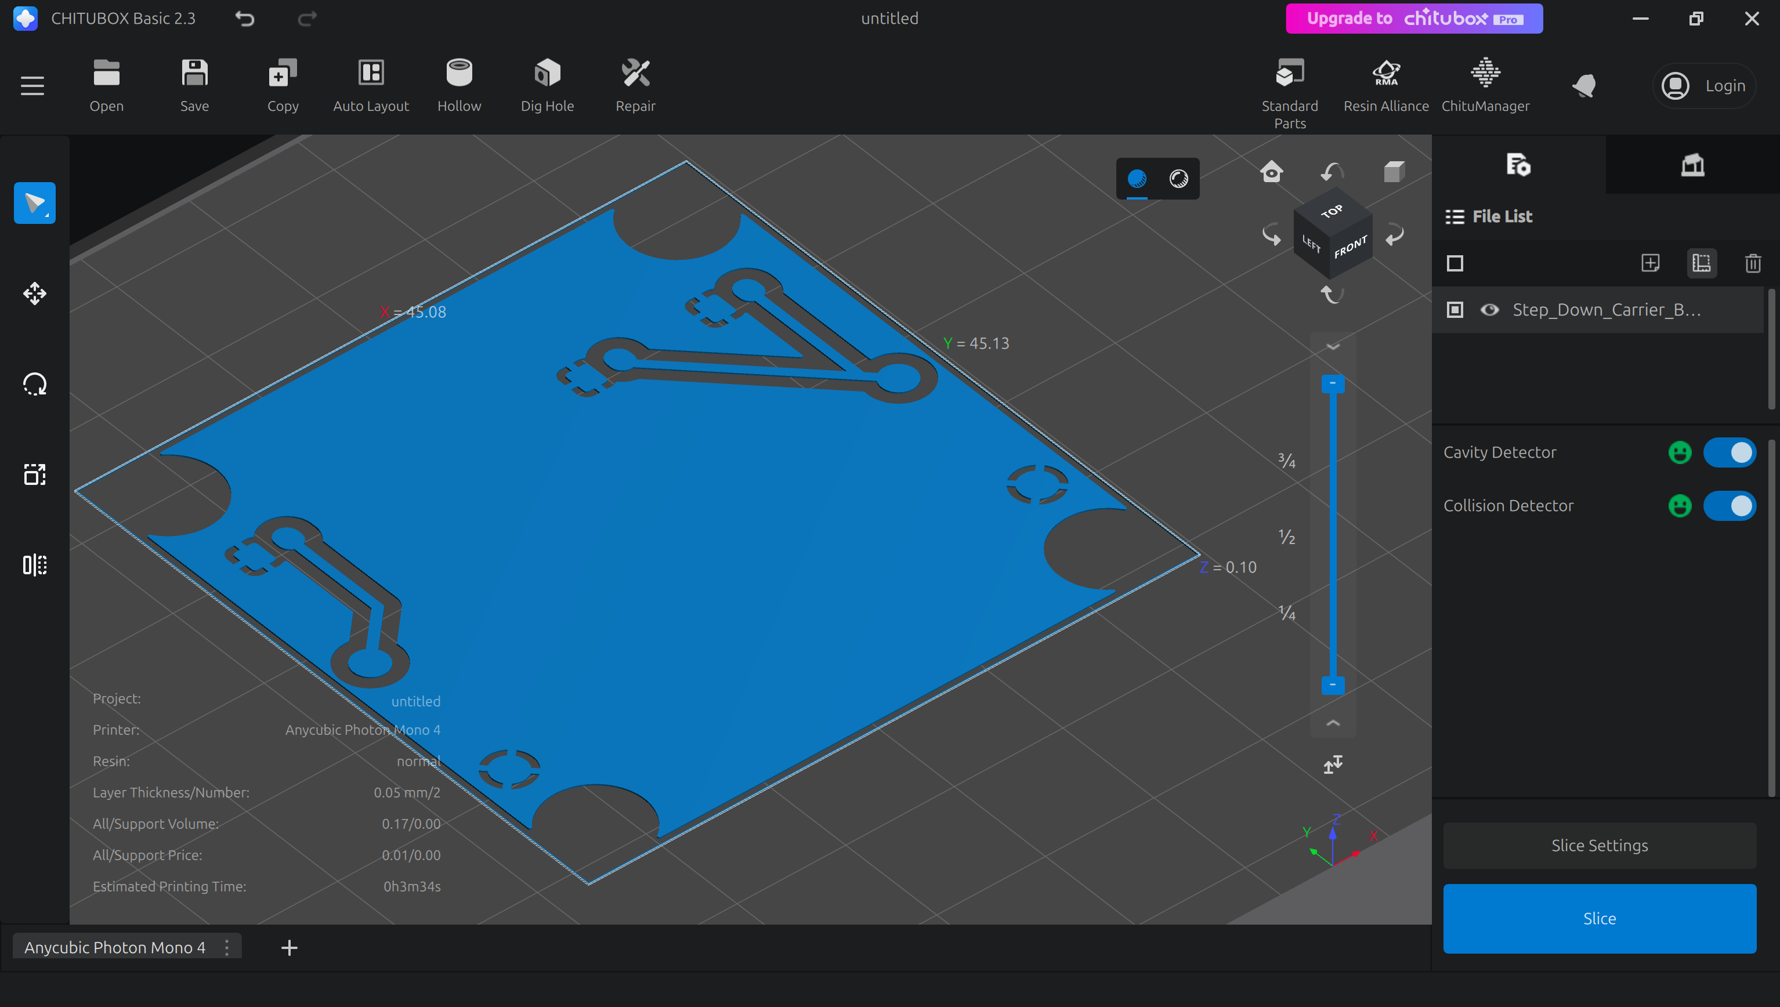
Task: Click the chevron above layer slider
Action: [1333, 346]
